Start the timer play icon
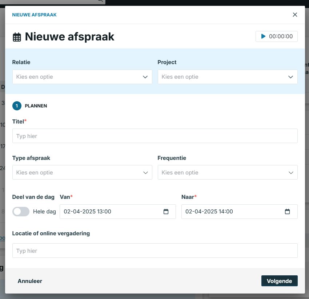309x299 pixels. [263, 36]
